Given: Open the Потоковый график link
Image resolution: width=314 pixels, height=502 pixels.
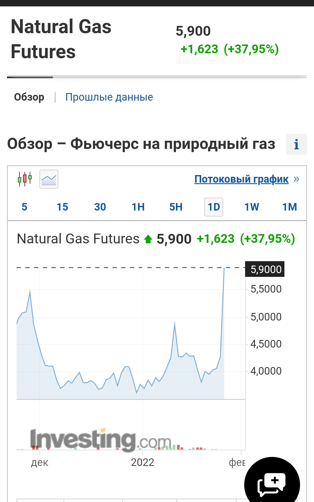Looking at the screenshot, I should pyautogui.click(x=241, y=179).
